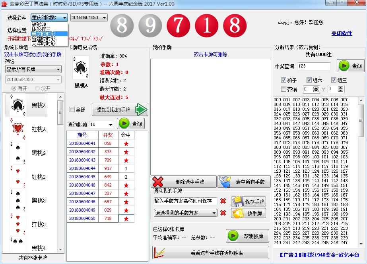Open the 显示所有卡牌 filter dropdown

coord(33,69)
